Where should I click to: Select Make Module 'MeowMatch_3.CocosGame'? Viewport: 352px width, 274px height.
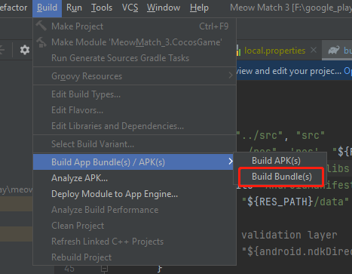click(134, 42)
